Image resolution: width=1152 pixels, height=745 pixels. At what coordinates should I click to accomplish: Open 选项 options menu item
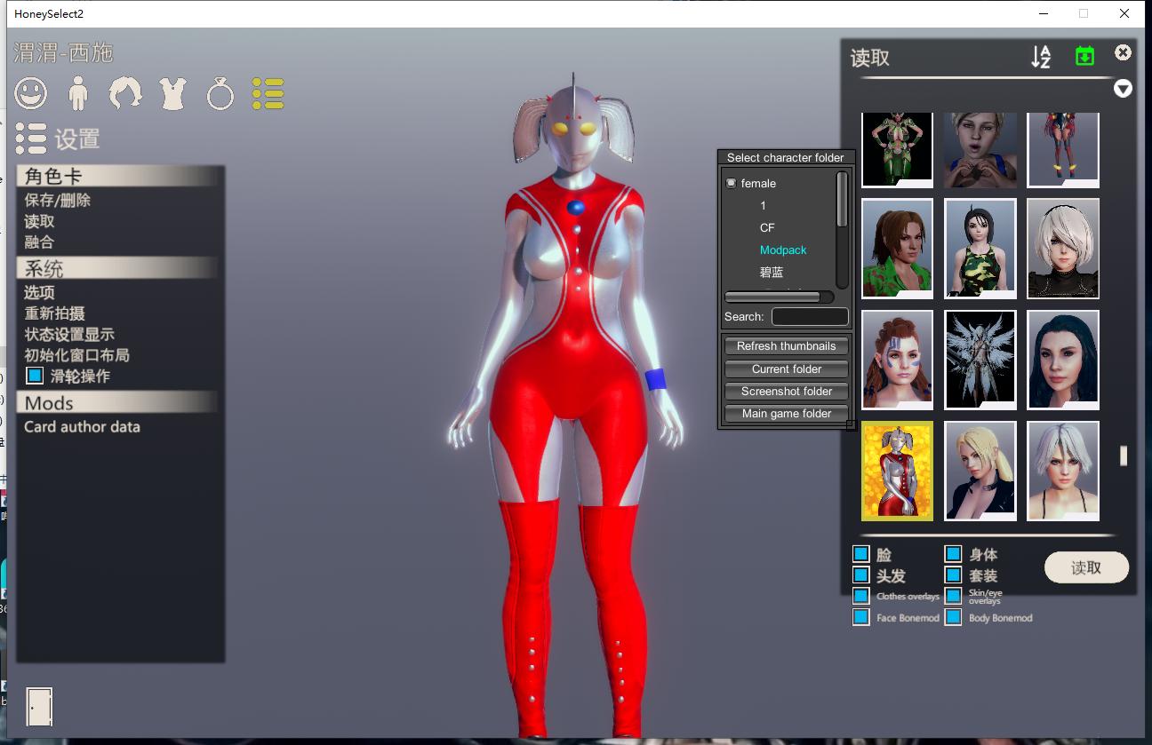coord(39,292)
